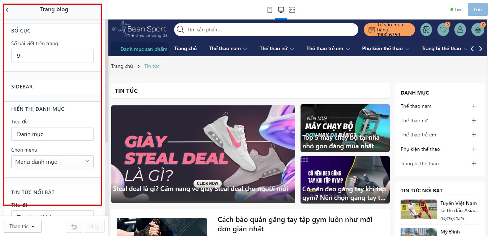Screen dimensions: 488x236
Task: Click the Lưu save button
Action: [478, 9]
